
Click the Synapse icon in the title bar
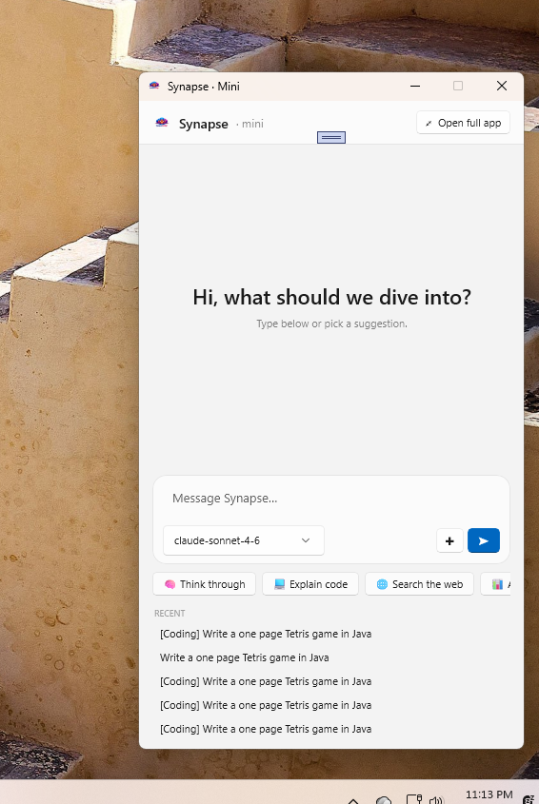point(154,86)
